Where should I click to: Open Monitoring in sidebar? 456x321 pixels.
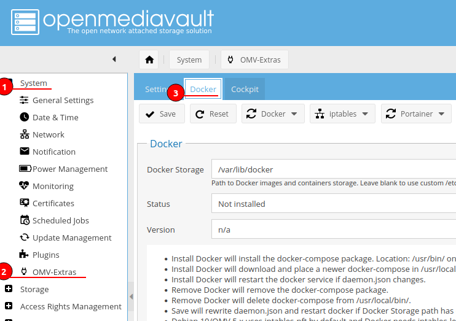pos(53,186)
